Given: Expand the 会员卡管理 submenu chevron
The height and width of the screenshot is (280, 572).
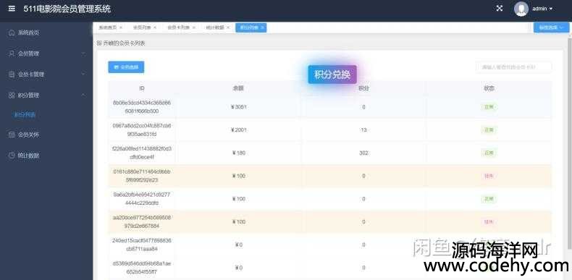Looking at the screenshot, I should [83, 75].
